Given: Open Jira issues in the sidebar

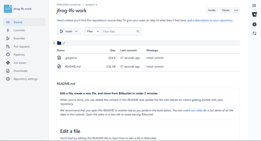Looking at the screenshot, I should coord(24,63).
